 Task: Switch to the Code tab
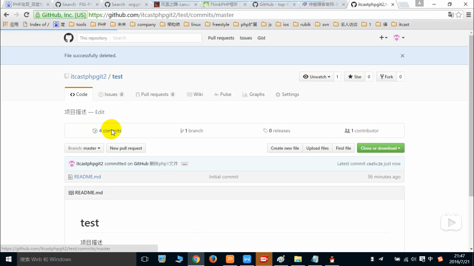(x=79, y=94)
